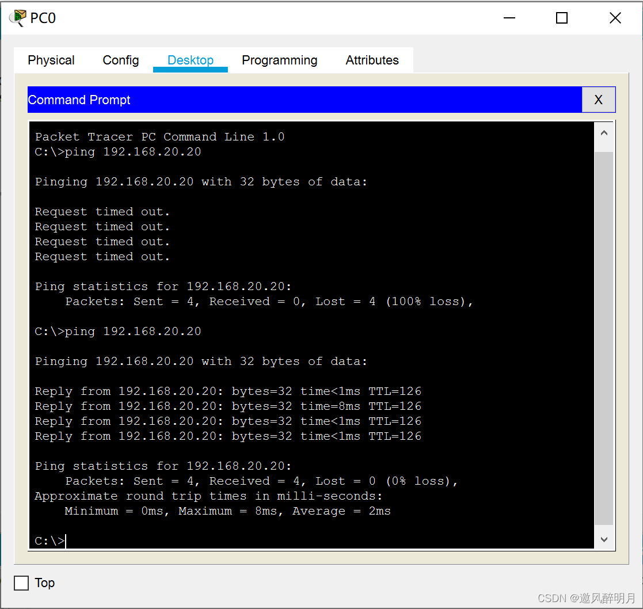The height and width of the screenshot is (609, 643).
Task: Close the Command Prompt with X button
Action: coord(598,100)
